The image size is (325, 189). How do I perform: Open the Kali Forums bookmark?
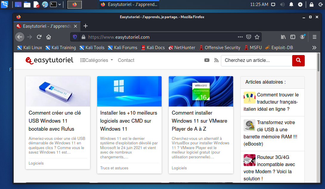point(123,48)
